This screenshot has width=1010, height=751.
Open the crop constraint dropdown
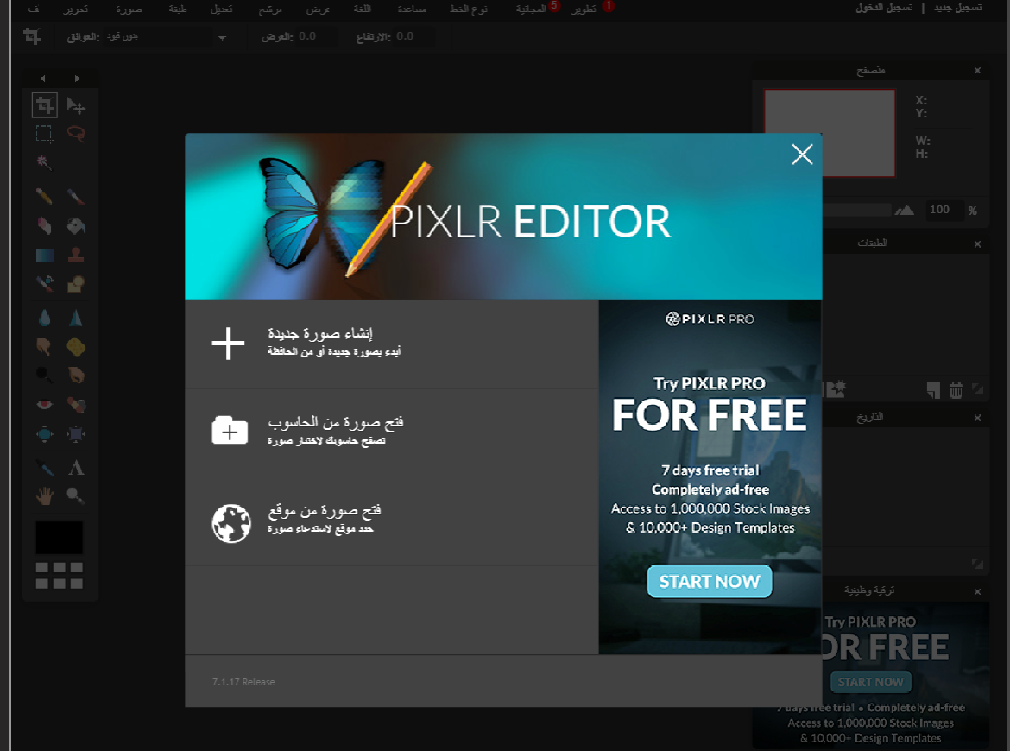(x=222, y=37)
